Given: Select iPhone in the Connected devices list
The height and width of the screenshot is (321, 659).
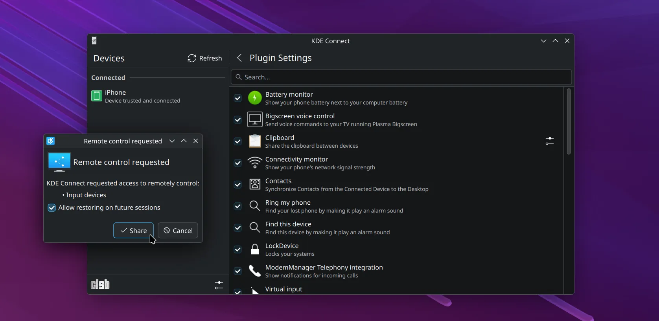Looking at the screenshot, I should [142, 96].
